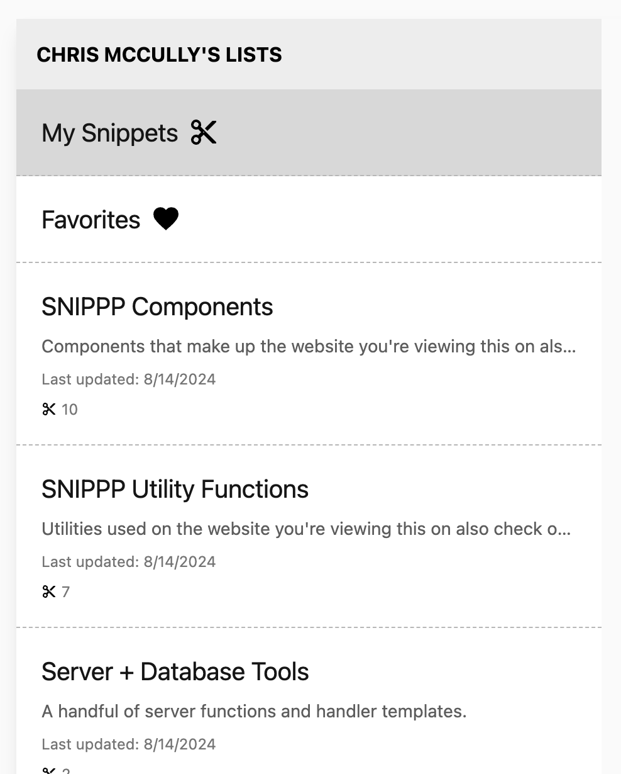Click Last updated date under SNIPPP Components
The width and height of the screenshot is (621, 774).
click(128, 379)
